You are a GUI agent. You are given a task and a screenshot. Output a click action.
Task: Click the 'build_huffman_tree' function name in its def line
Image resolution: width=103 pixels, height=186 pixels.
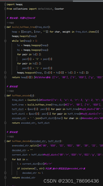click(x=24, y=27)
